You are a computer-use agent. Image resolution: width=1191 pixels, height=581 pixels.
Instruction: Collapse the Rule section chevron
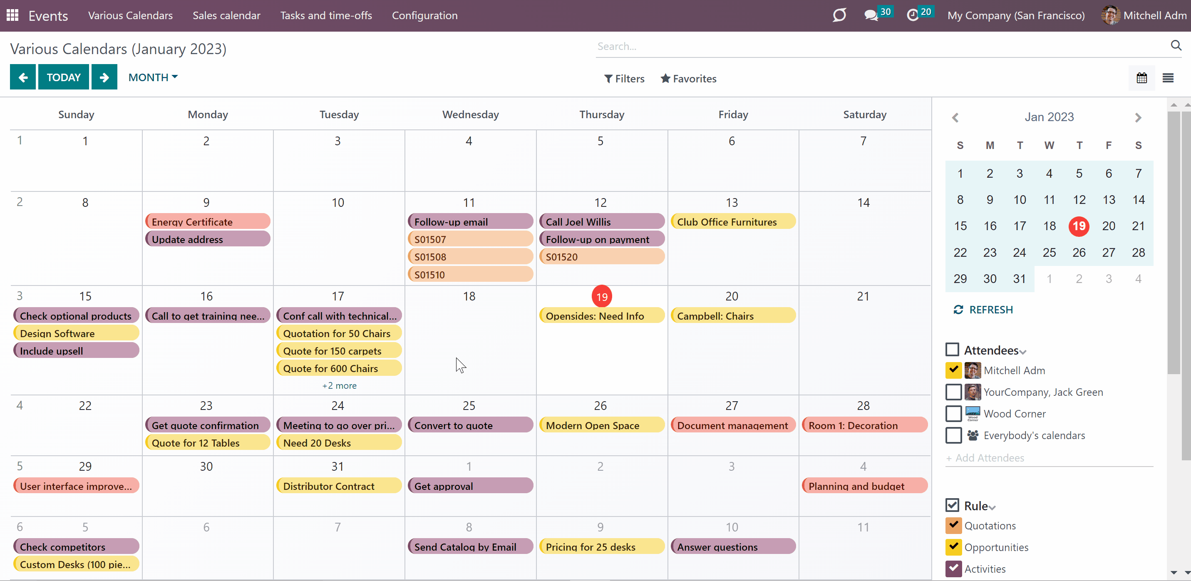click(x=992, y=508)
